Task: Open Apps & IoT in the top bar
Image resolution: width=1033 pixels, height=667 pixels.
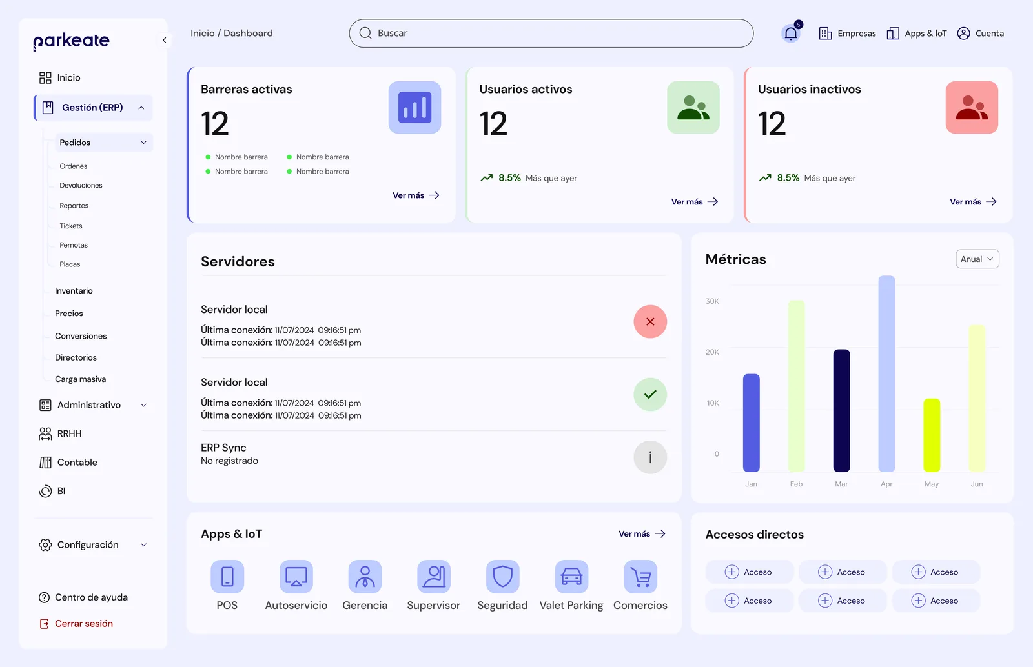Action: (x=917, y=34)
